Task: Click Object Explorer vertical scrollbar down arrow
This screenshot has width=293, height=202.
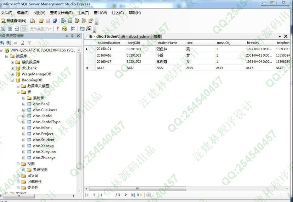Action: click(79, 191)
